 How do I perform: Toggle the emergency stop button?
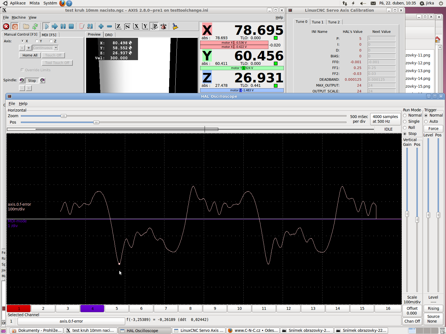[x=6, y=26]
